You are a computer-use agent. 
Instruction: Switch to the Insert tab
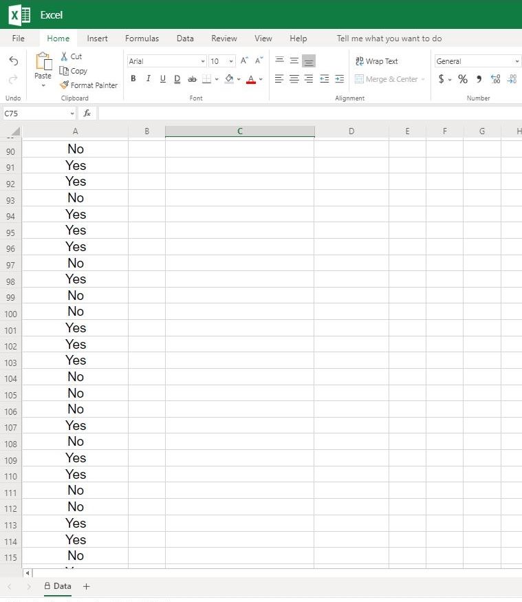pyautogui.click(x=97, y=39)
